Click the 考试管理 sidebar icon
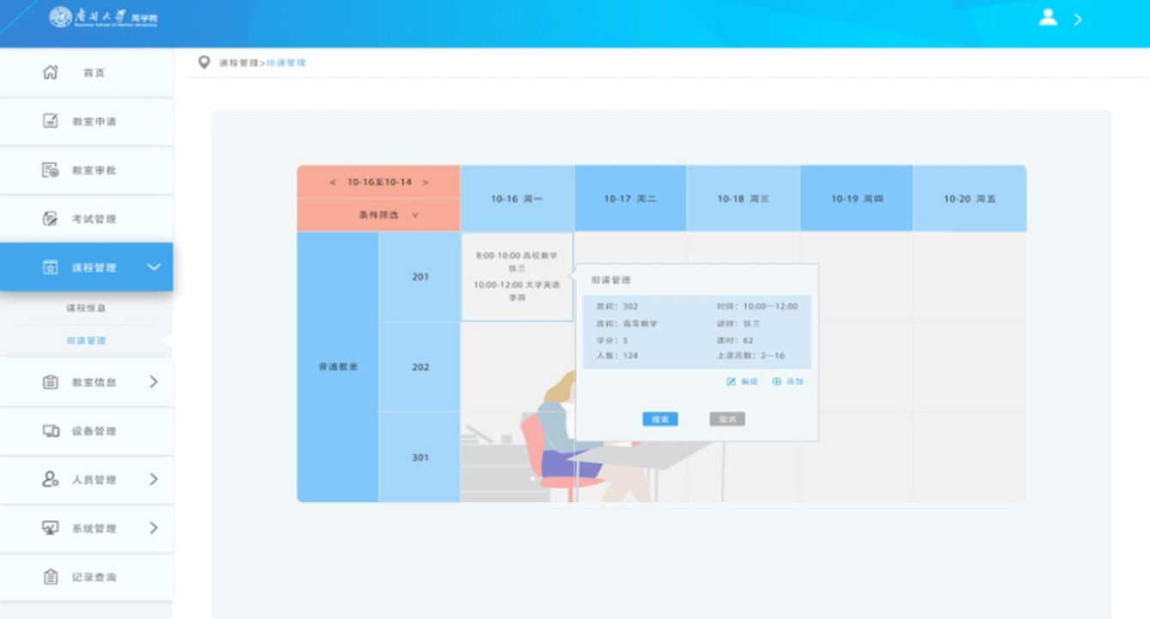Viewport: 1150px width, 619px height. pyautogui.click(x=51, y=218)
